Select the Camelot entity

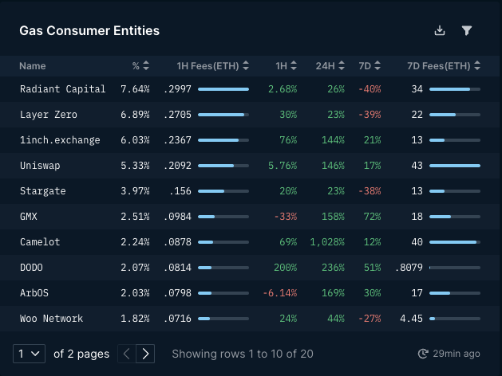tap(40, 242)
